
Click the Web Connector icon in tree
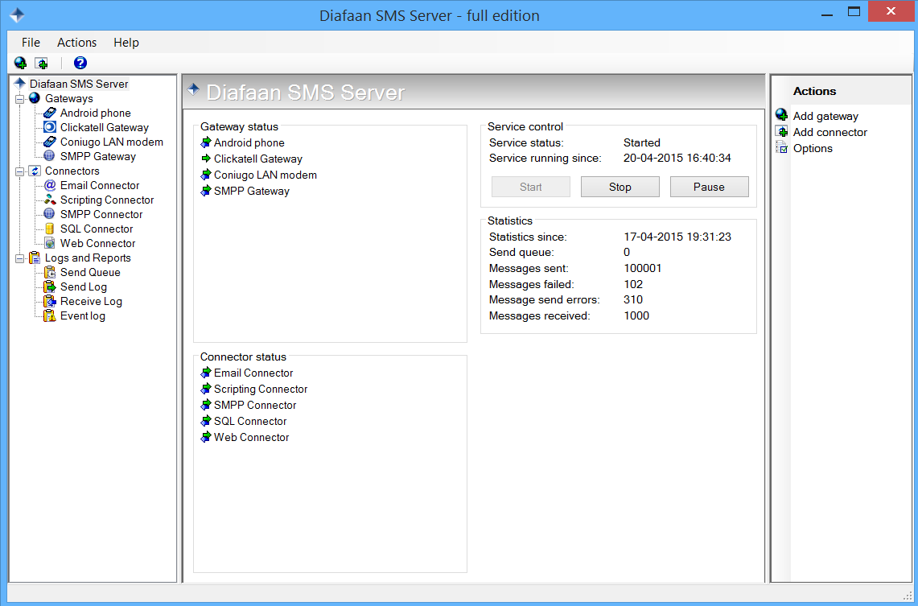click(50, 243)
